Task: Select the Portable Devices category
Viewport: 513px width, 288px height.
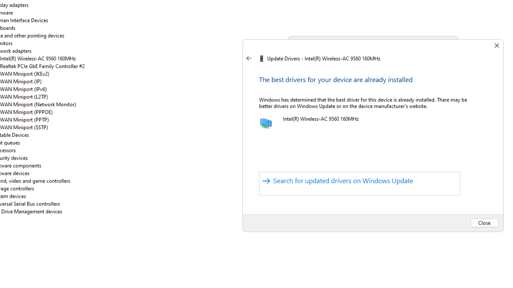Action: coord(14,135)
